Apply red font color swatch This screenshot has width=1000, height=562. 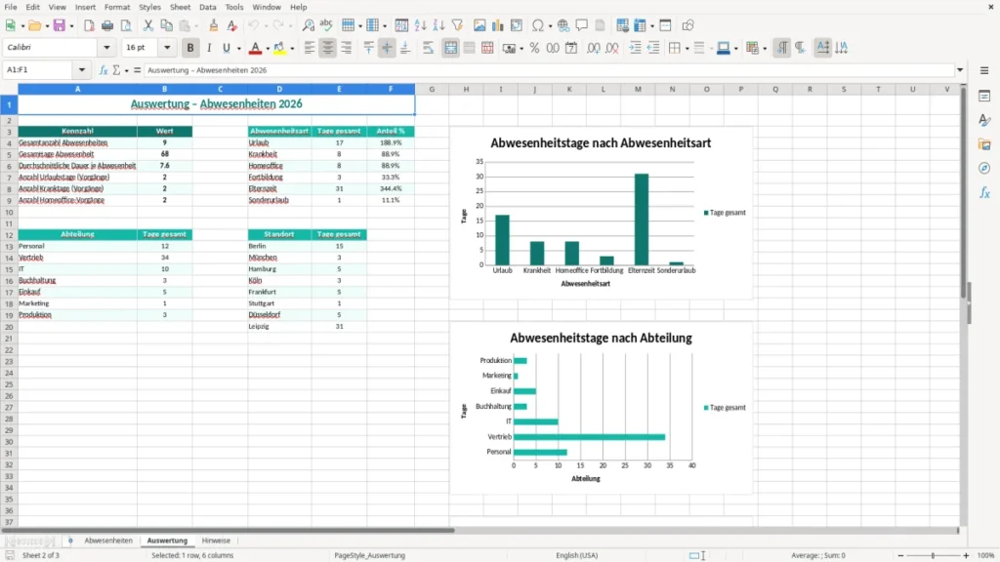point(255,48)
